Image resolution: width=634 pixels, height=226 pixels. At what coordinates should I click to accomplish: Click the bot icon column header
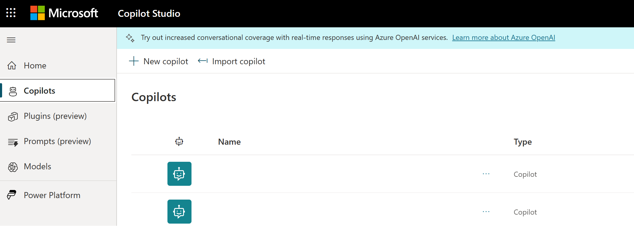pyautogui.click(x=179, y=141)
